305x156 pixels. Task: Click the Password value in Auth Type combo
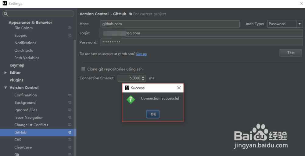(x=277, y=24)
